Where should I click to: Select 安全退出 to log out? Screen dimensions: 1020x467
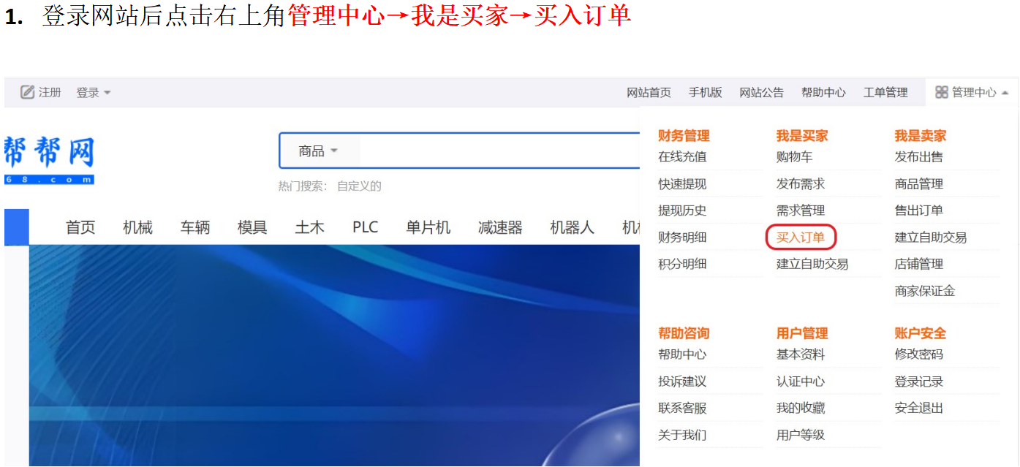click(x=918, y=408)
